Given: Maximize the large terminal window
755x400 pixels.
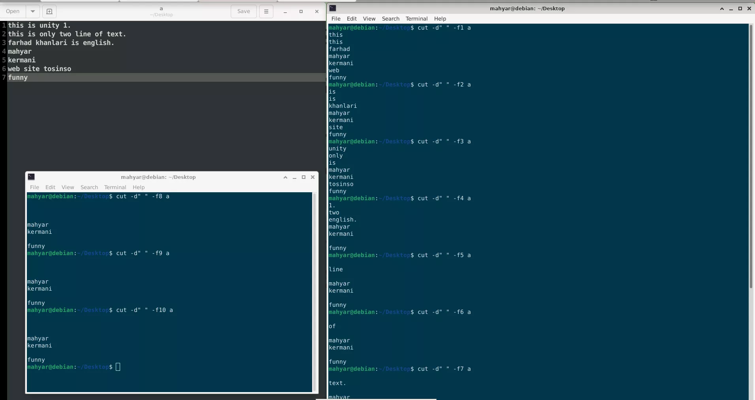Looking at the screenshot, I should pos(740,9).
